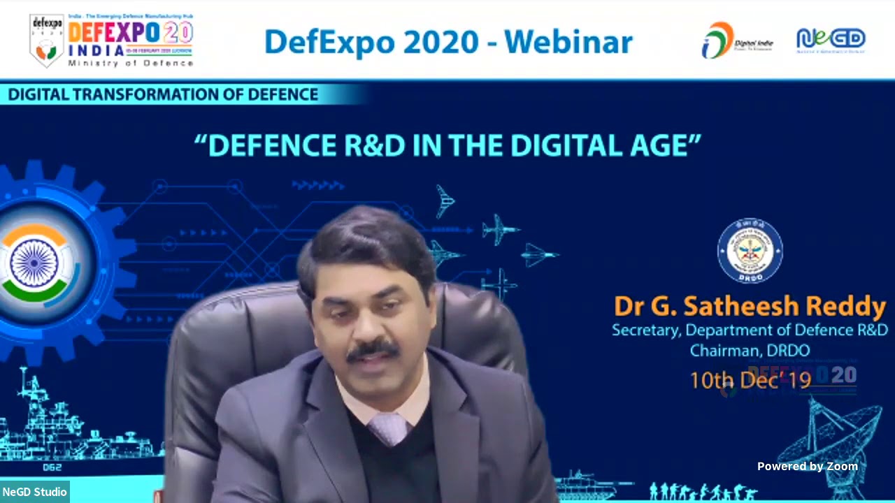Click the name "Dr G. Satheesh Reddy"
Viewport: 895px width, 503px height.
750,306
